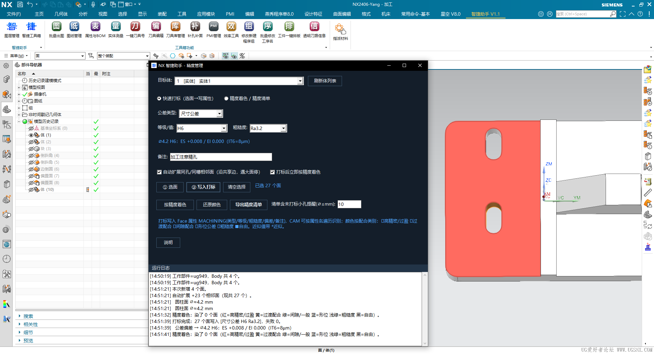Click the 指派材料 assign material icon

pyautogui.click(x=340, y=32)
